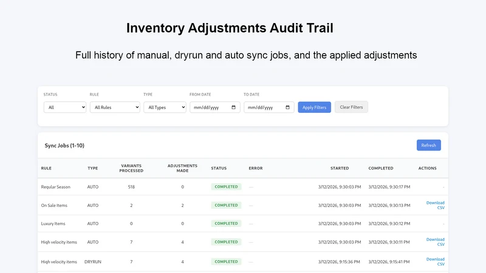
Task: Open the From Date calendar picker icon
Action: [233, 107]
